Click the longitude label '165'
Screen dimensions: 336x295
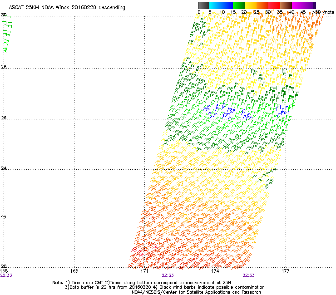pos(4,271)
